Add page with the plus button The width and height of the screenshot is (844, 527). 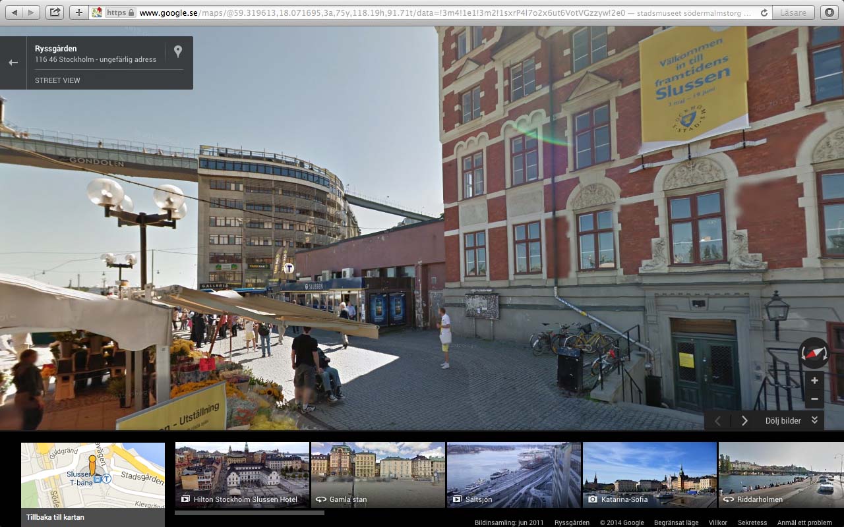pos(78,13)
